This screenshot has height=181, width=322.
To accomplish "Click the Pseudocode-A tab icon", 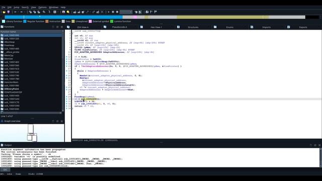I will point(105,27).
